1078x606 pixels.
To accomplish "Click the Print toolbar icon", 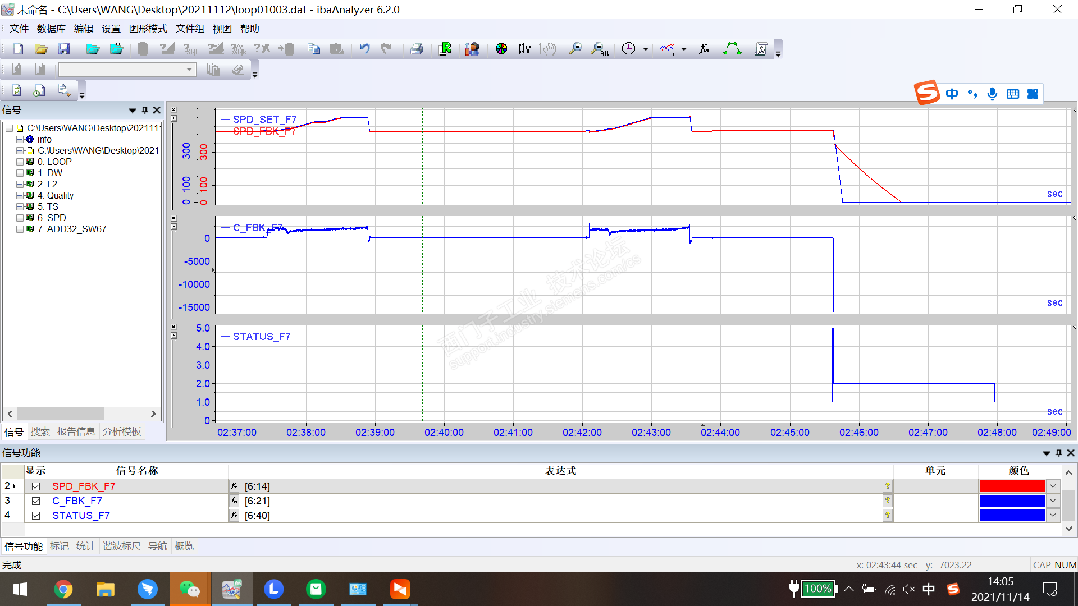I will 416,49.
